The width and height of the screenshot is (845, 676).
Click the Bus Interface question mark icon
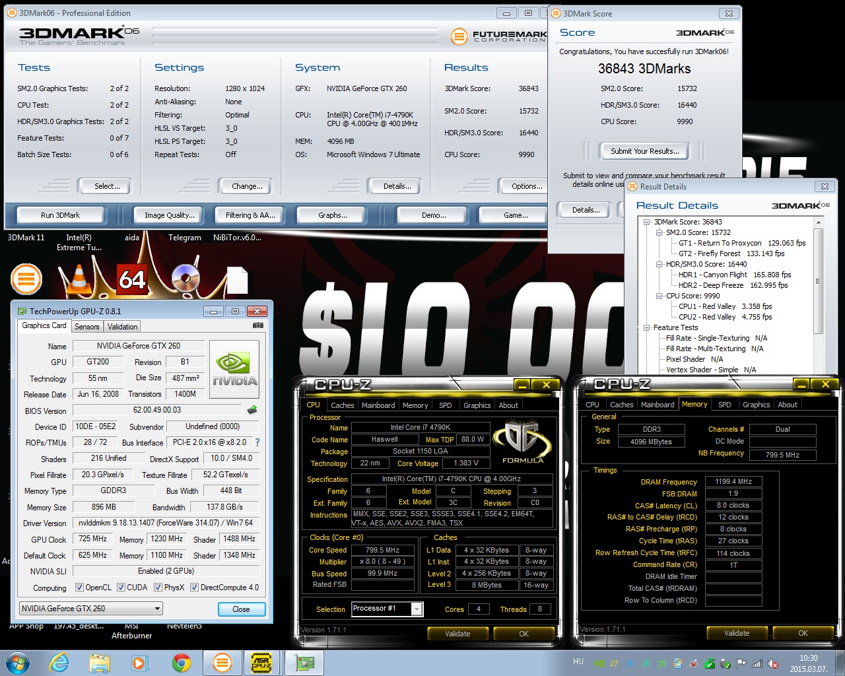pos(257,442)
